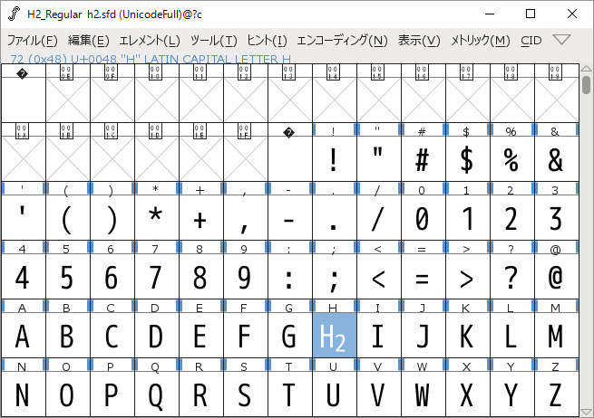Select the digit 1 glyph cell
This screenshot has width=594, height=418.
[x=468, y=217]
